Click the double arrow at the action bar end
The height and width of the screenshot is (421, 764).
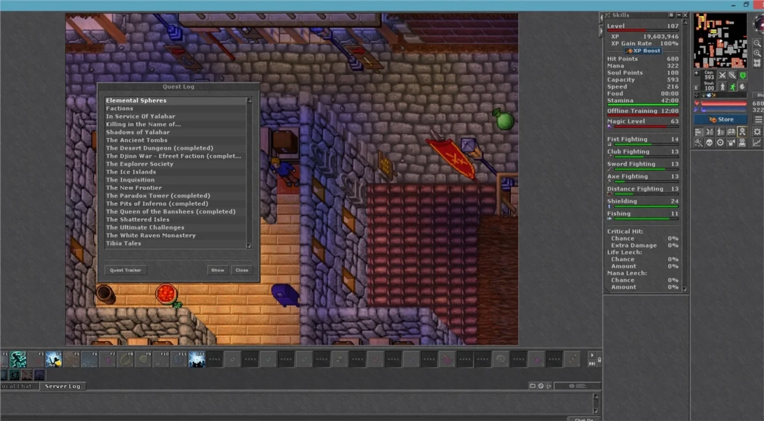pos(592,364)
